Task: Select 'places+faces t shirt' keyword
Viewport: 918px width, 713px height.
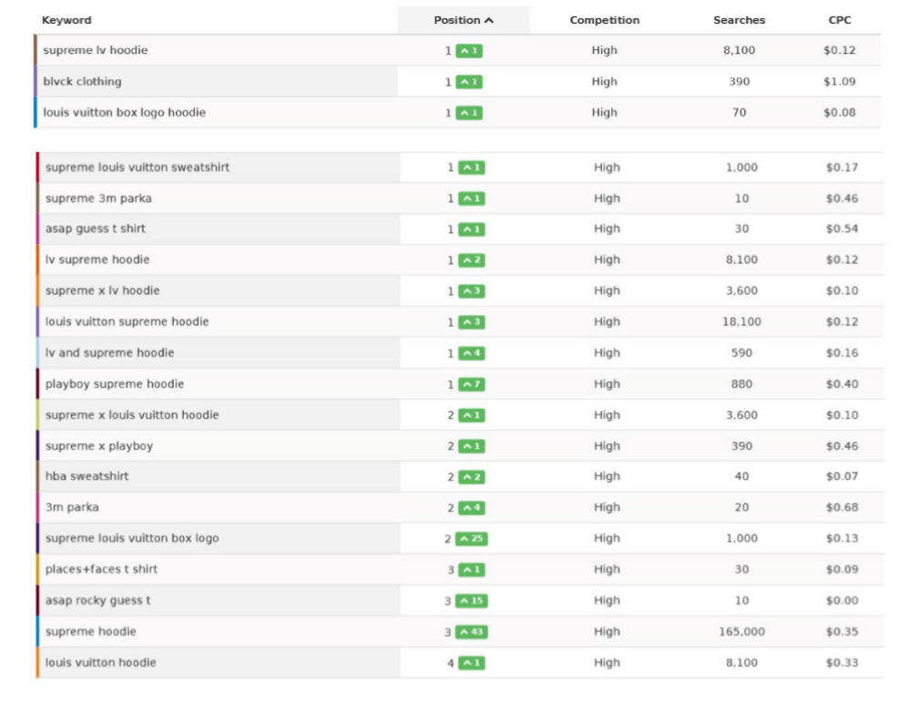Action: point(101,570)
